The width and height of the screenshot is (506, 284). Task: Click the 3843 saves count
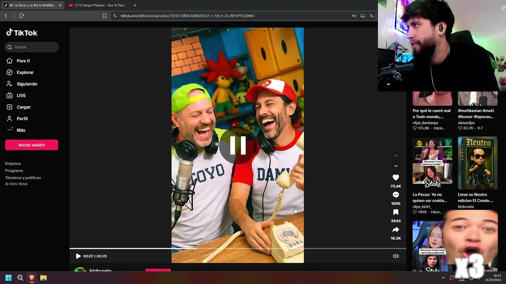pos(396,221)
